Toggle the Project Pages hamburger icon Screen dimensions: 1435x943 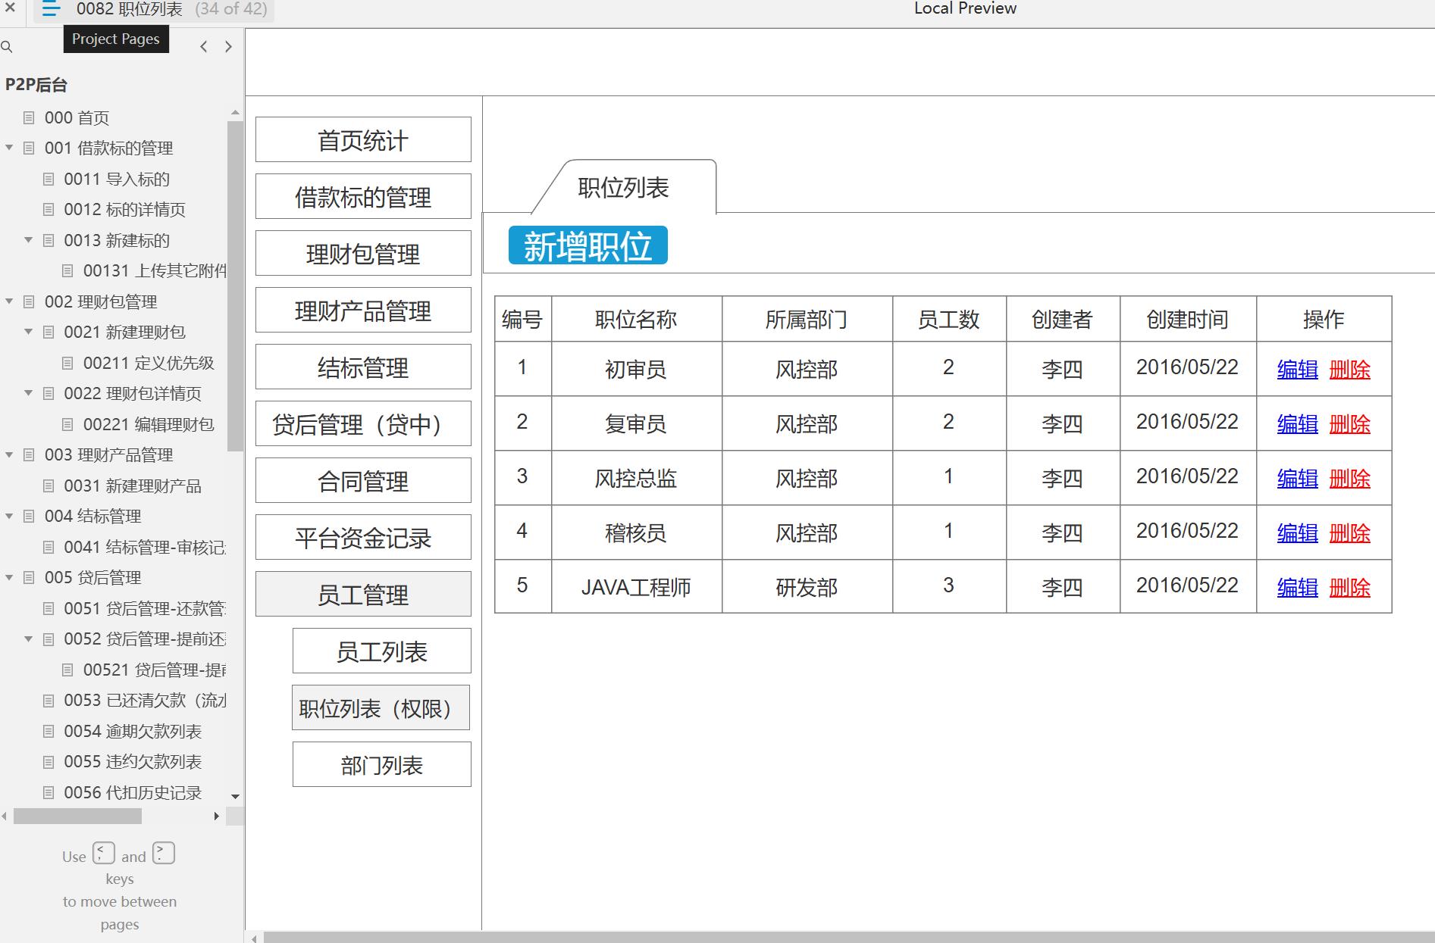pyautogui.click(x=51, y=9)
